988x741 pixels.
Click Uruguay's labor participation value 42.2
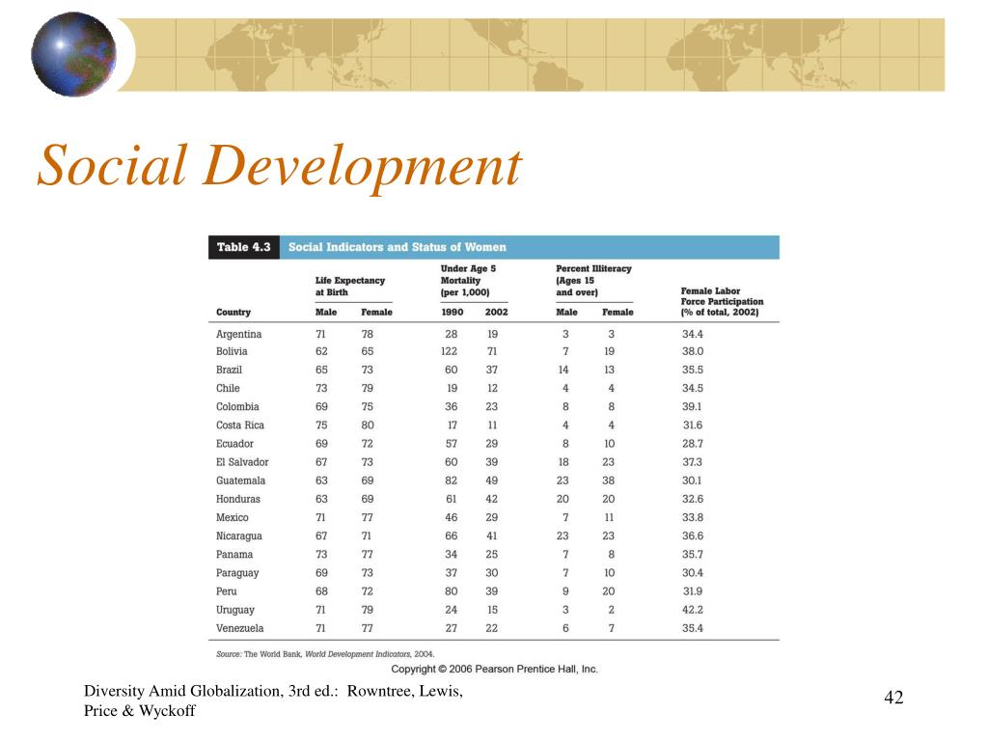coord(693,610)
